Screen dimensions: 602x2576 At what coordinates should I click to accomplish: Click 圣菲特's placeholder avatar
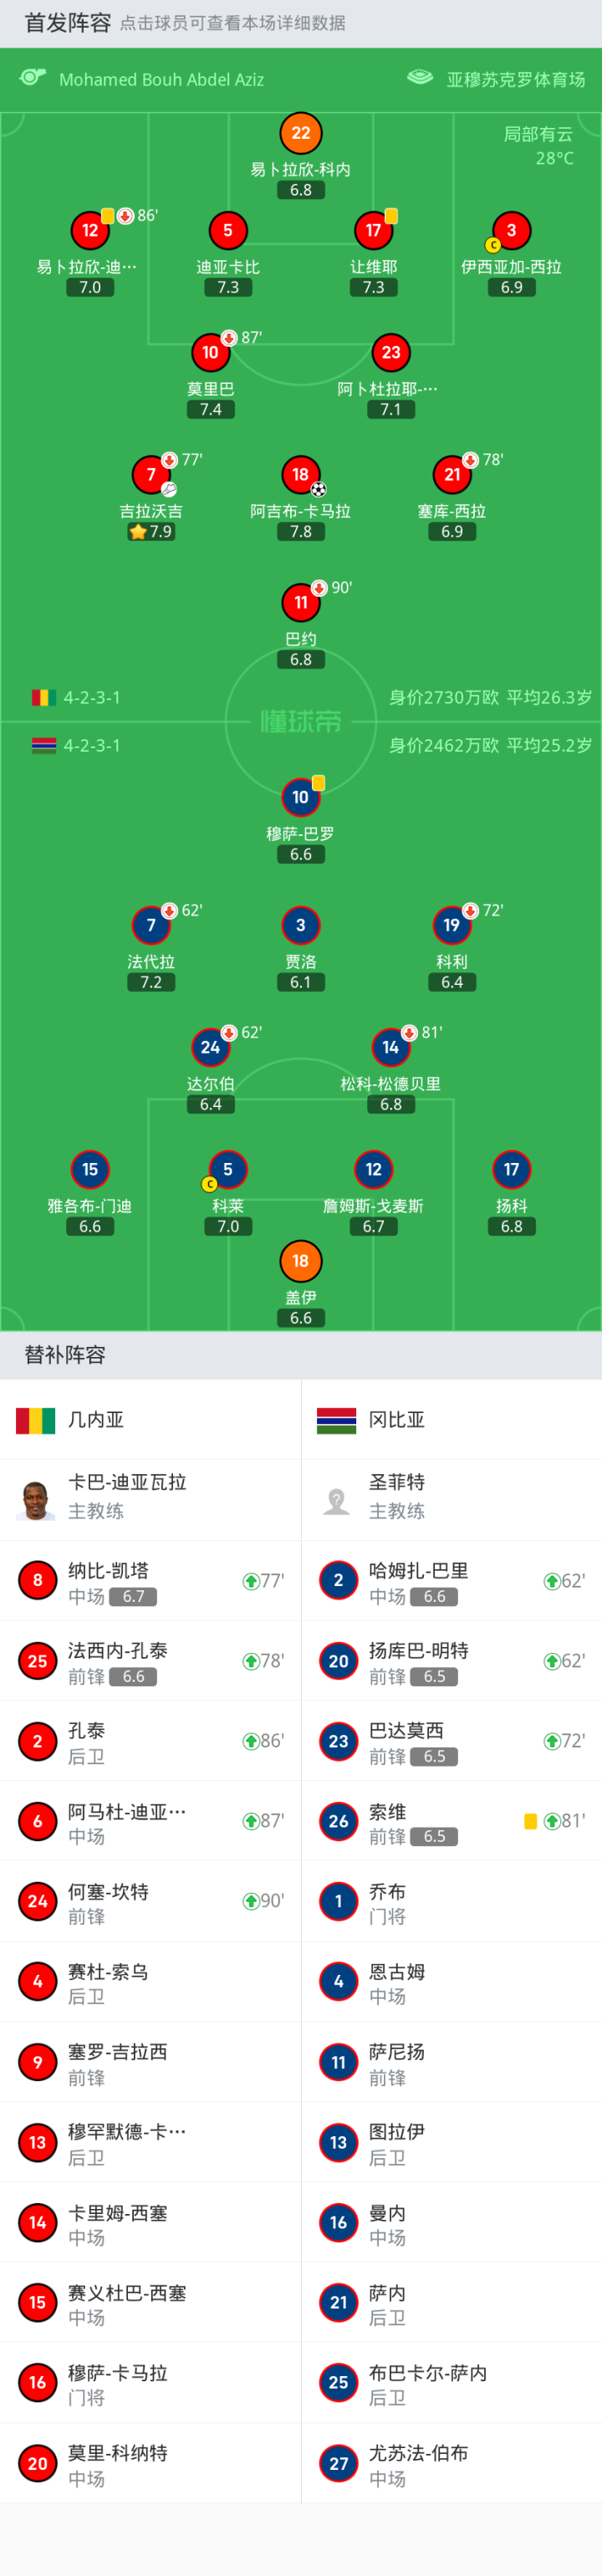coord(337,1499)
